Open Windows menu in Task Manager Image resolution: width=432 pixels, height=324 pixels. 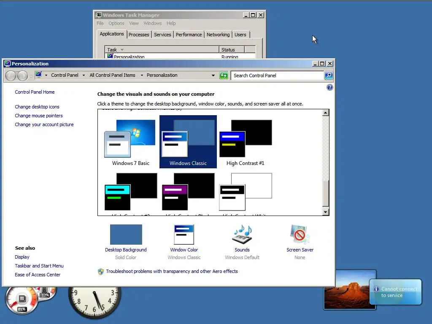click(x=153, y=23)
